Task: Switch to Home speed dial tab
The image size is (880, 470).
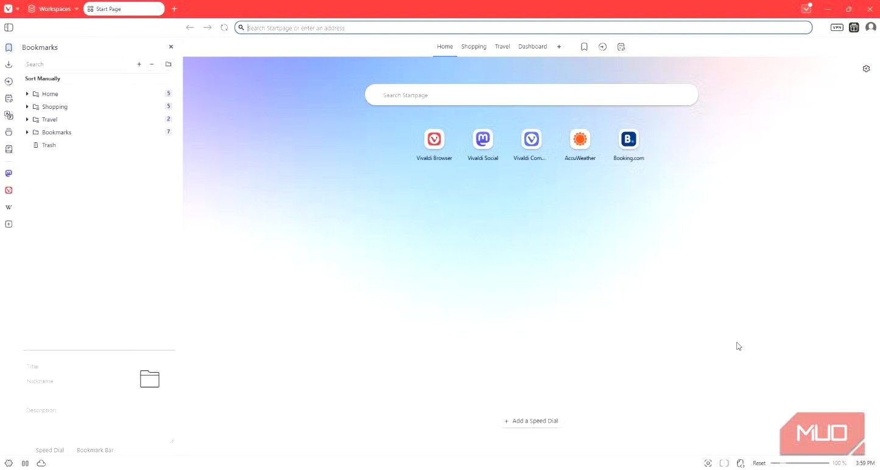Action: 445,47
